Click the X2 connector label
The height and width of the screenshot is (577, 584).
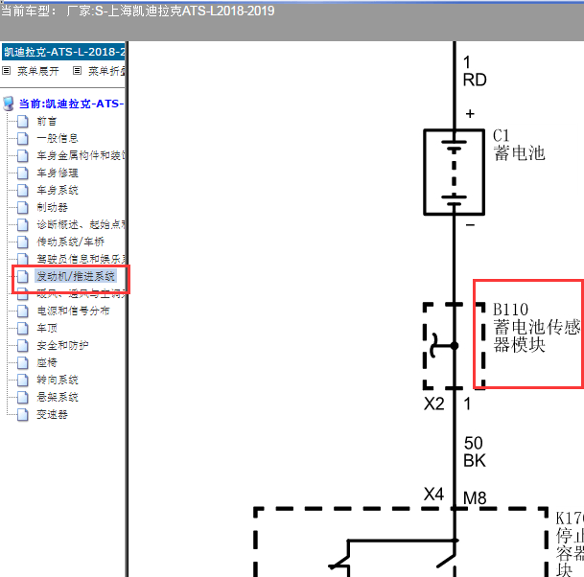(x=433, y=404)
